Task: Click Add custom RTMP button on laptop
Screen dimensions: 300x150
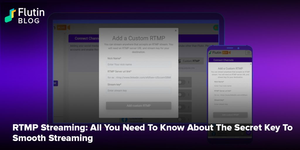Action: click(139, 105)
